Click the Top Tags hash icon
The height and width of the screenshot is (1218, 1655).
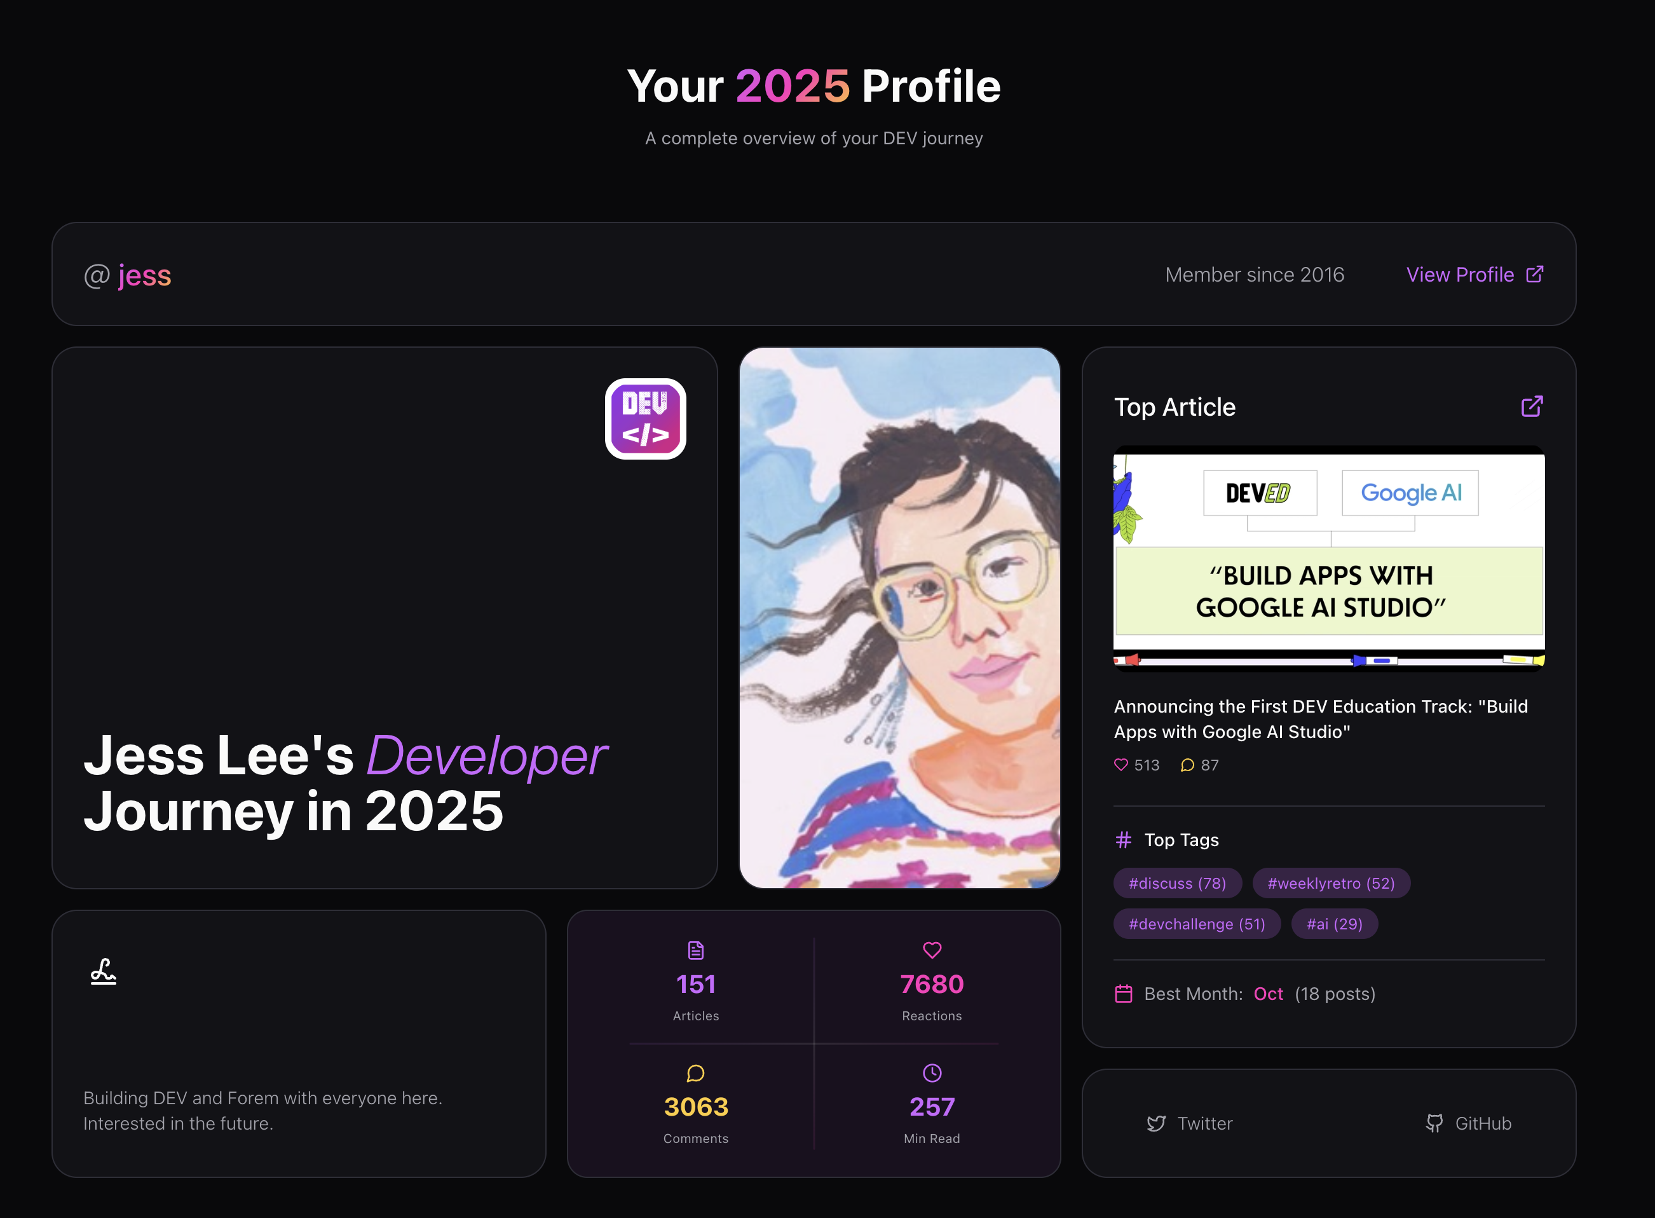click(x=1124, y=840)
